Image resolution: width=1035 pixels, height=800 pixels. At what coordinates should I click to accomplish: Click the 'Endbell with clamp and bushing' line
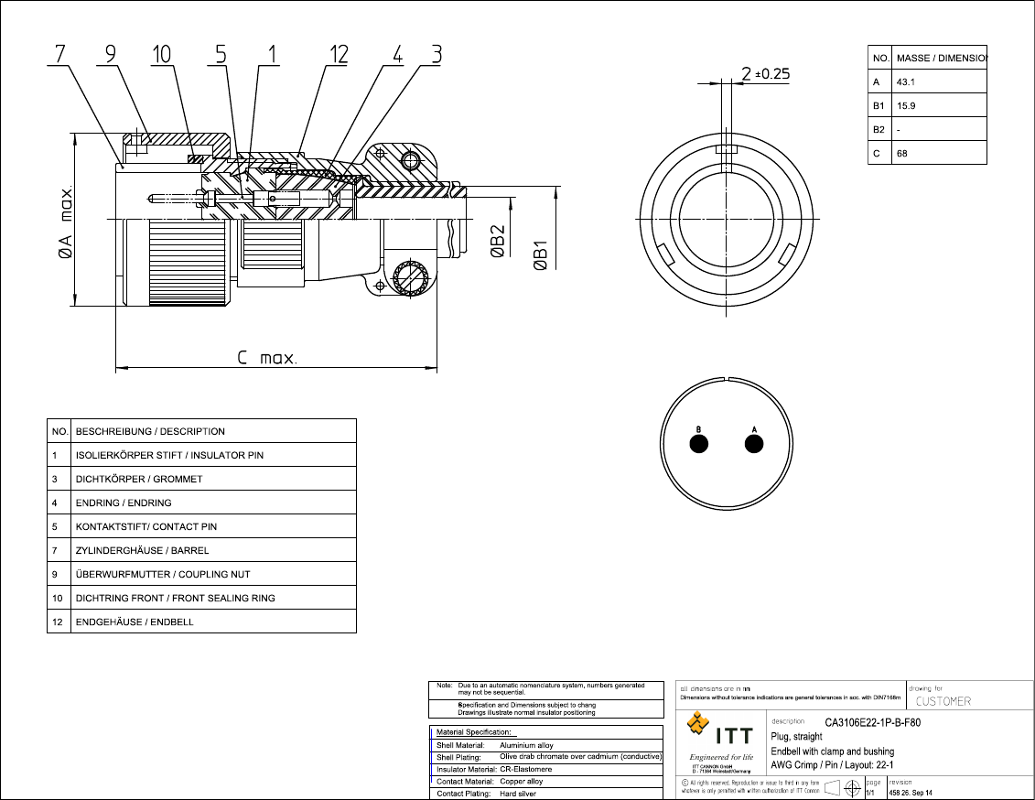tap(833, 751)
